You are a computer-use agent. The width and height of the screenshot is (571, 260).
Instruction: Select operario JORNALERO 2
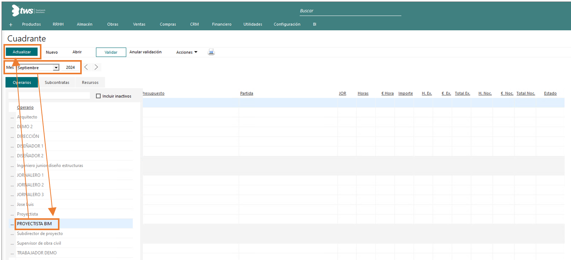(30, 185)
